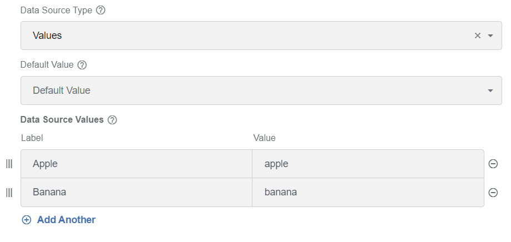The width and height of the screenshot is (511, 242).
Task: Click the Value column header
Action: pos(264,138)
